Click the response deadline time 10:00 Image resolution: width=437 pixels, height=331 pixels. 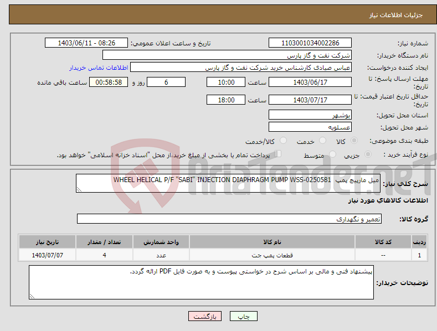[x=226, y=82]
